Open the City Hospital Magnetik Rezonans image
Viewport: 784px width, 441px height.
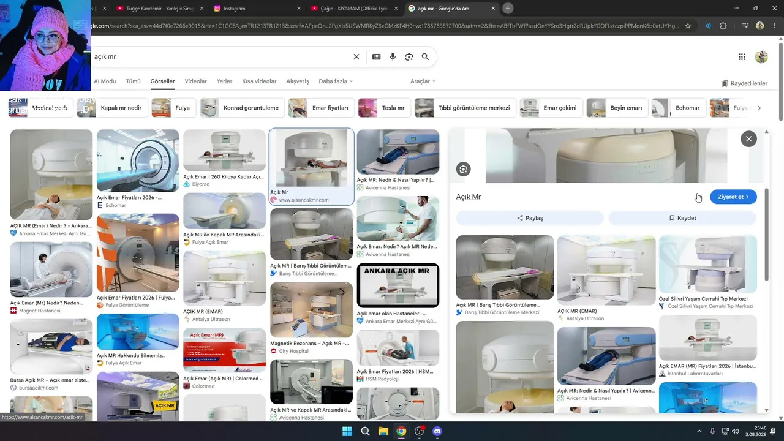pyautogui.click(x=311, y=310)
